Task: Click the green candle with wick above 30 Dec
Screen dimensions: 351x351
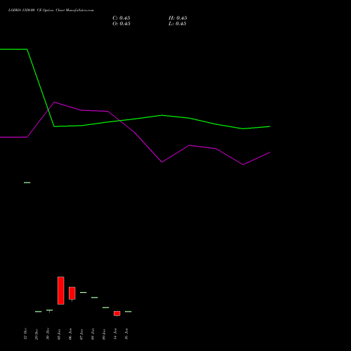Action: tap(50, 310)
